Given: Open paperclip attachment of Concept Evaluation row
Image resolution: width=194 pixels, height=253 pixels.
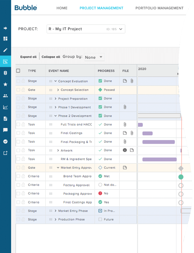Looking at the screenshot, I should (x=132, y=81).
